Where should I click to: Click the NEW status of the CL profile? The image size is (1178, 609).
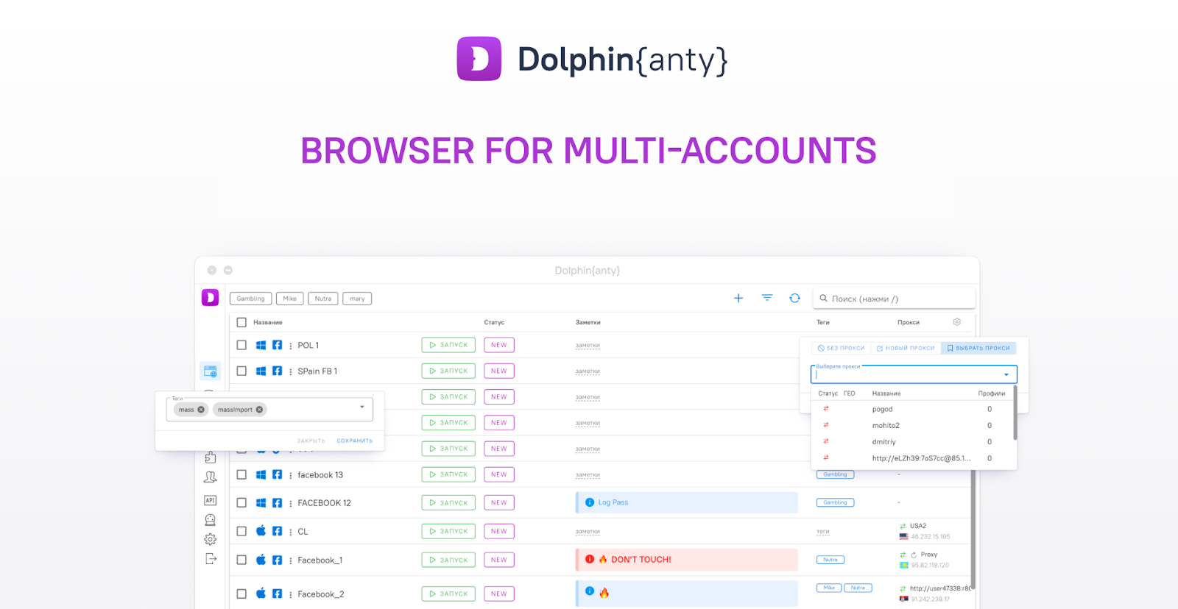coord(499,531)
